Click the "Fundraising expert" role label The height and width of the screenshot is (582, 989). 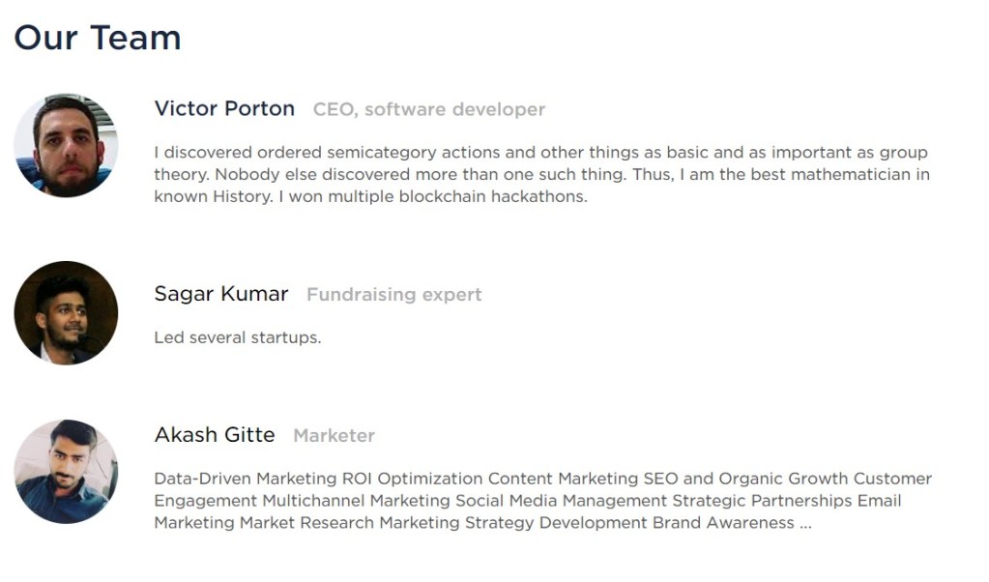394,295
